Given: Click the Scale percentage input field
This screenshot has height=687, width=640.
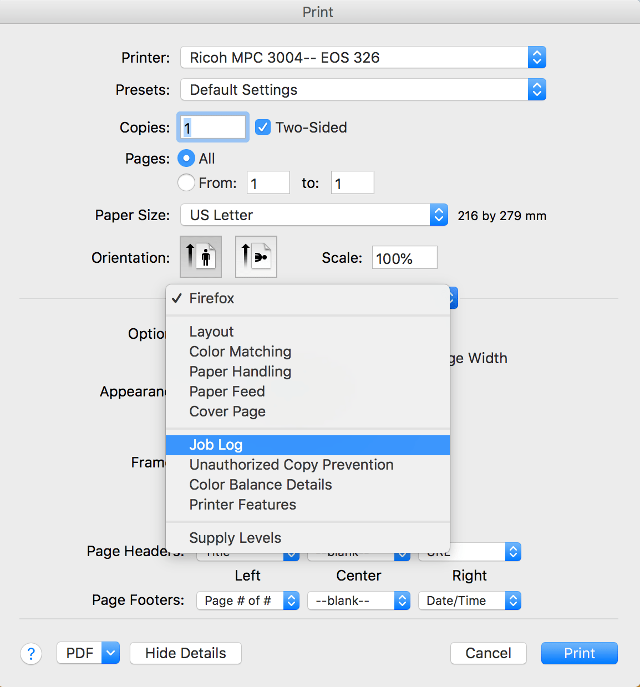Looking at the screenshot, I should 404,257.
